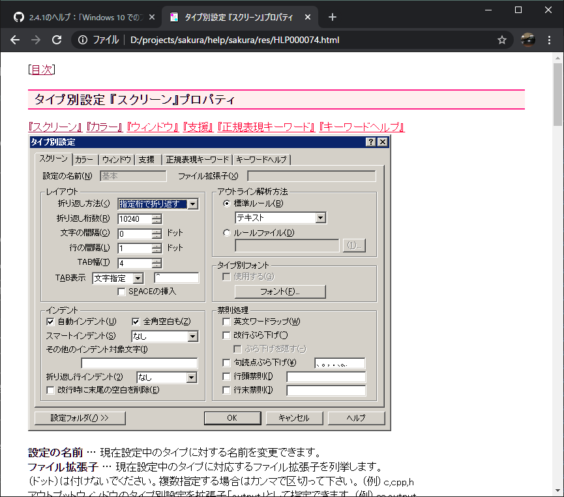Open the 『キーワードヘルプ』 link
This screenshot has width=564, height=497.
(x=361, y=127)
